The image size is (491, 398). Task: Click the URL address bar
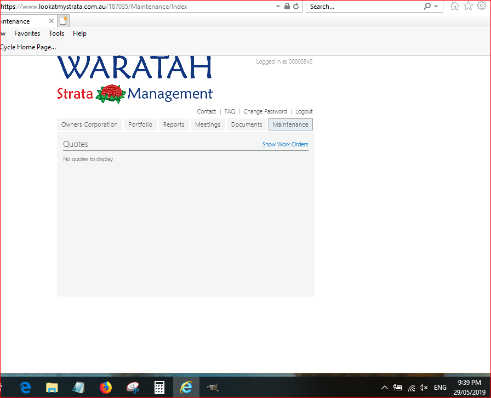tap(137, 6)
